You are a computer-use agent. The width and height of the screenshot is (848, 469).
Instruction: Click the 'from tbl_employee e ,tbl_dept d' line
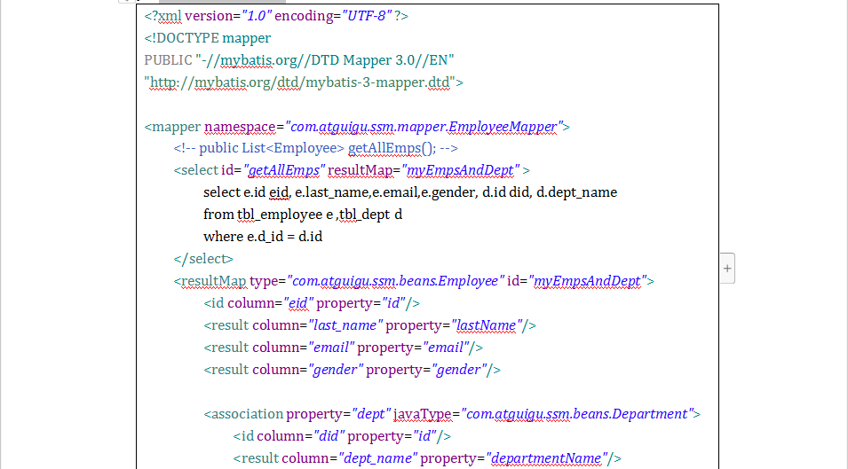pos(303,215)
